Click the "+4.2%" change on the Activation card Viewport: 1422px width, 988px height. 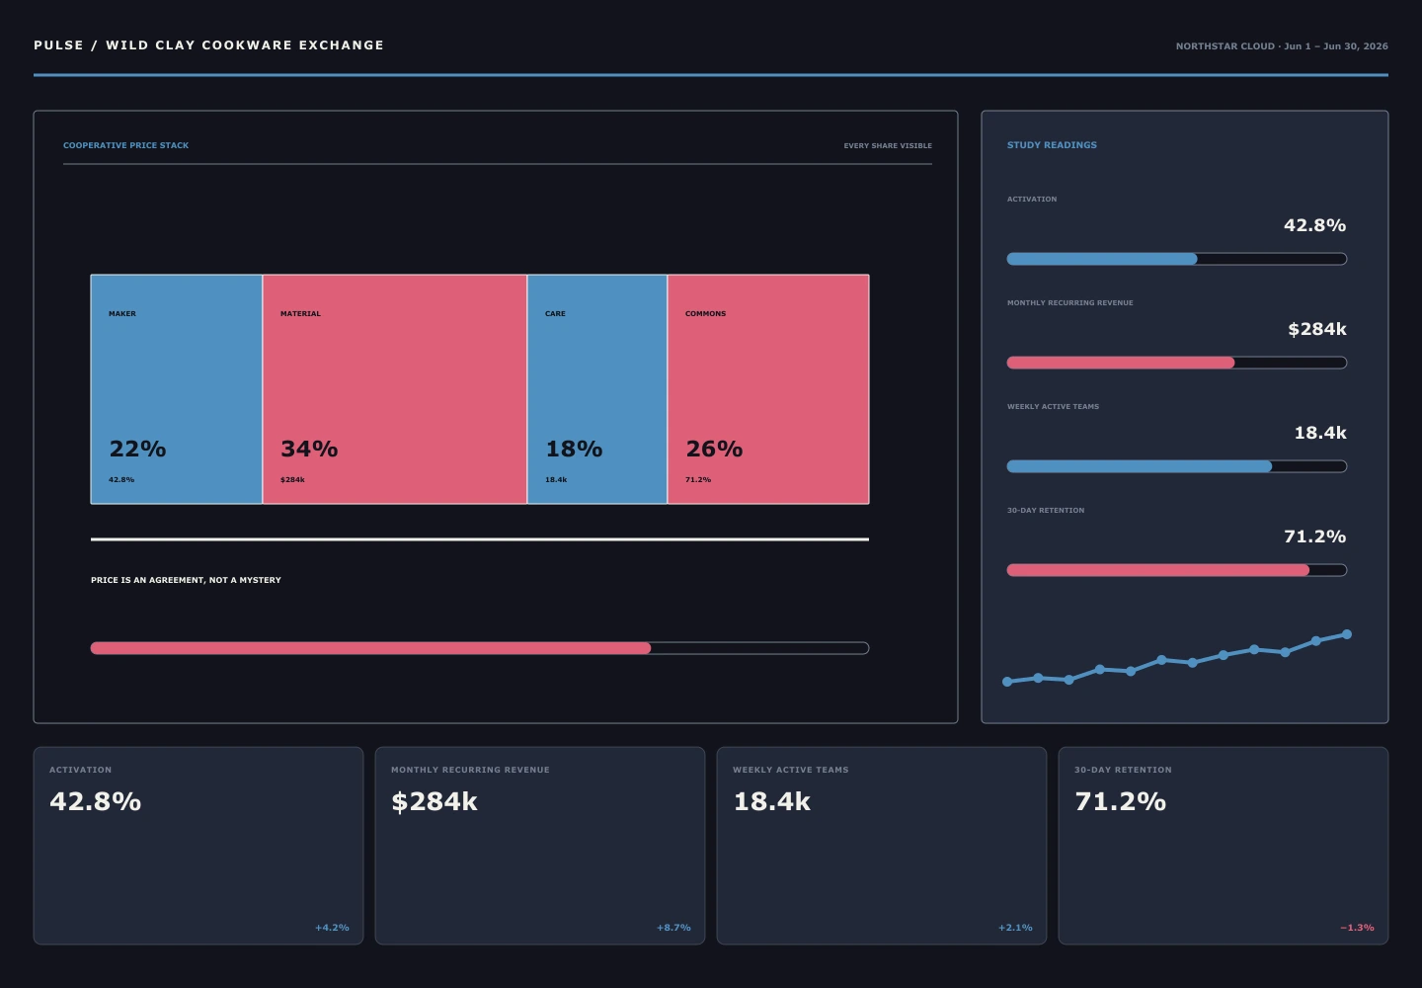[332, 928]
